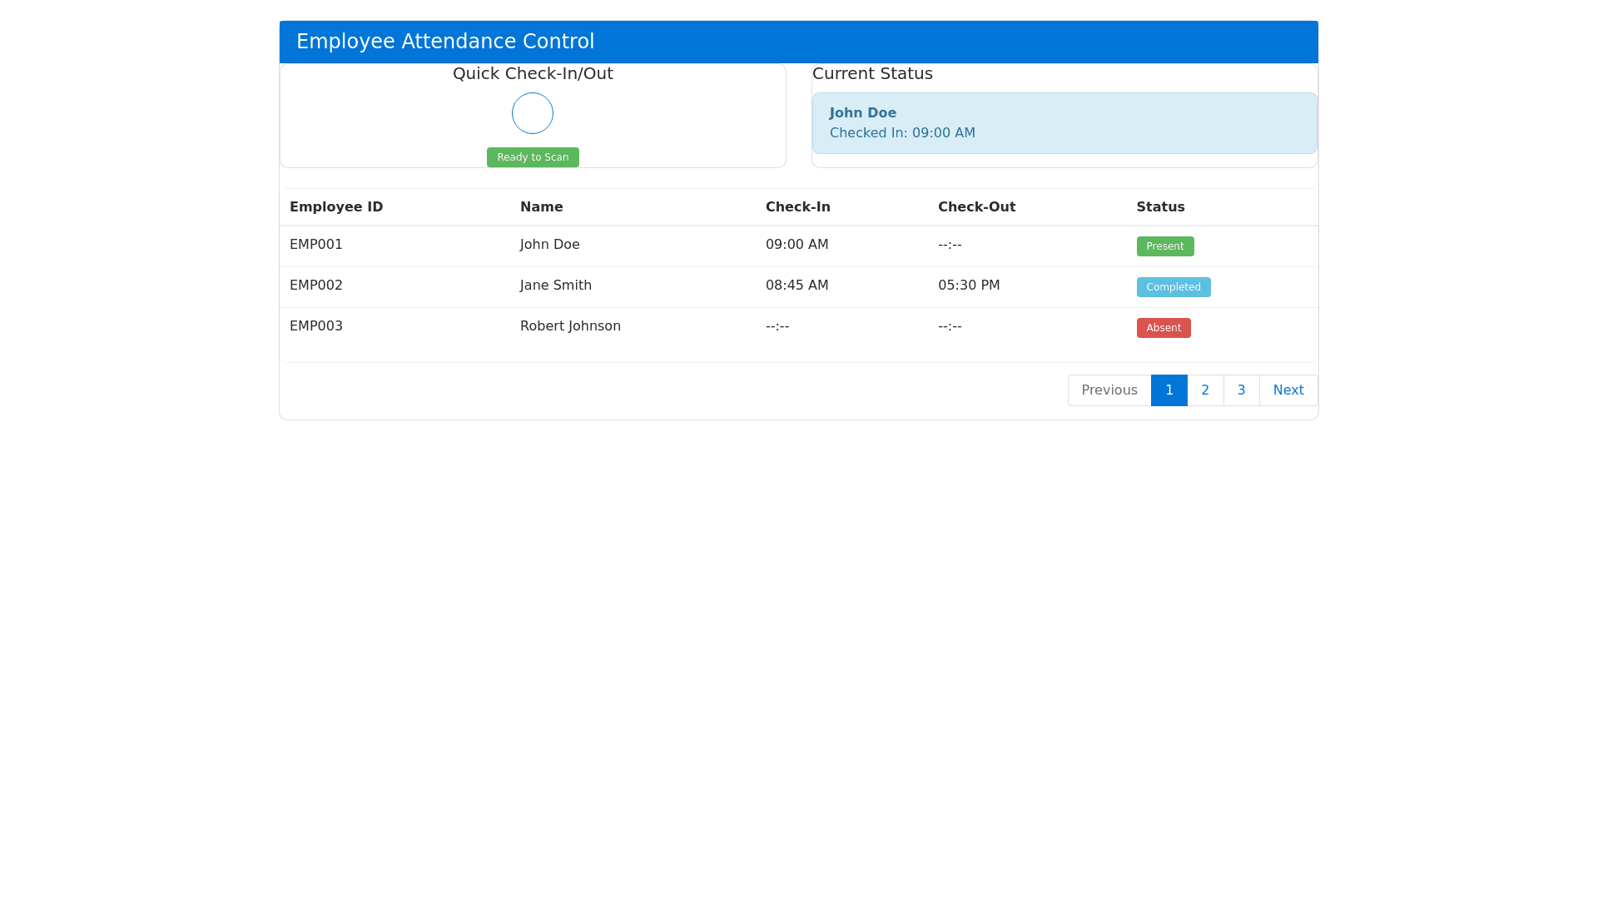Click the circular scan icon
Screen dimensions: 1598x899
[533, 113]
